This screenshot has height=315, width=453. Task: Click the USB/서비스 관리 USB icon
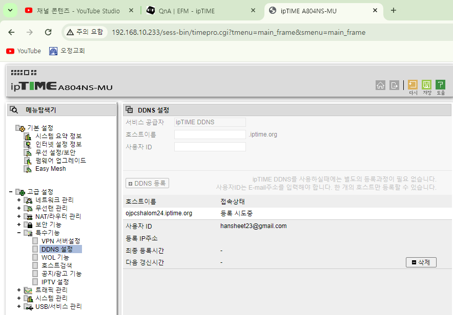[28, 307]
